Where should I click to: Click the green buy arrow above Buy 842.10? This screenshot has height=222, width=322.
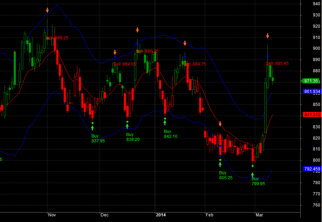(165, 122)
